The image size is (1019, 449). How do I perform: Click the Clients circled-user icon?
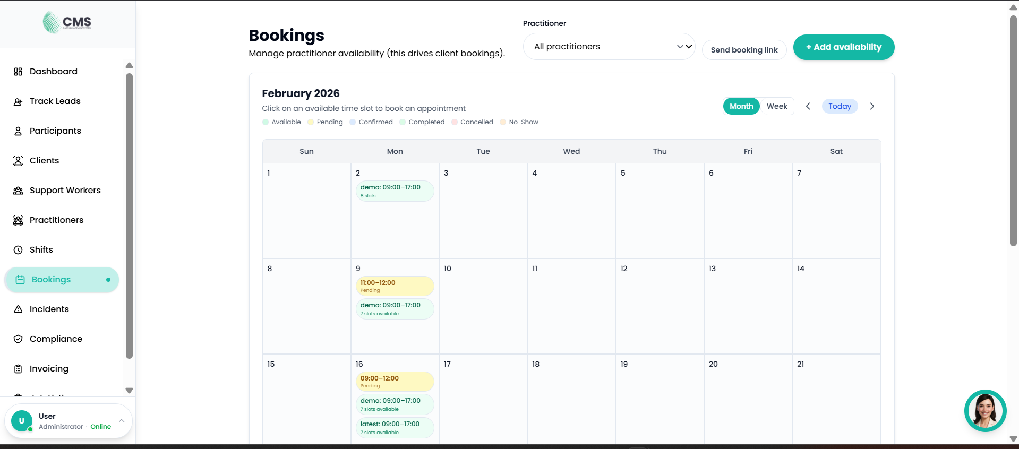[x=18, y=161]
